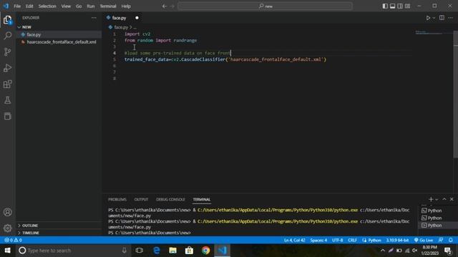Image resolution: width=458 pixels, height=257 pixels.
Task: Click Go Live in status bar
Action: [424, 241]
